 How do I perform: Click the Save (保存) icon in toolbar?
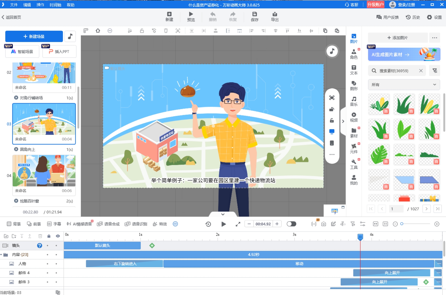click(x=254, y=17)
